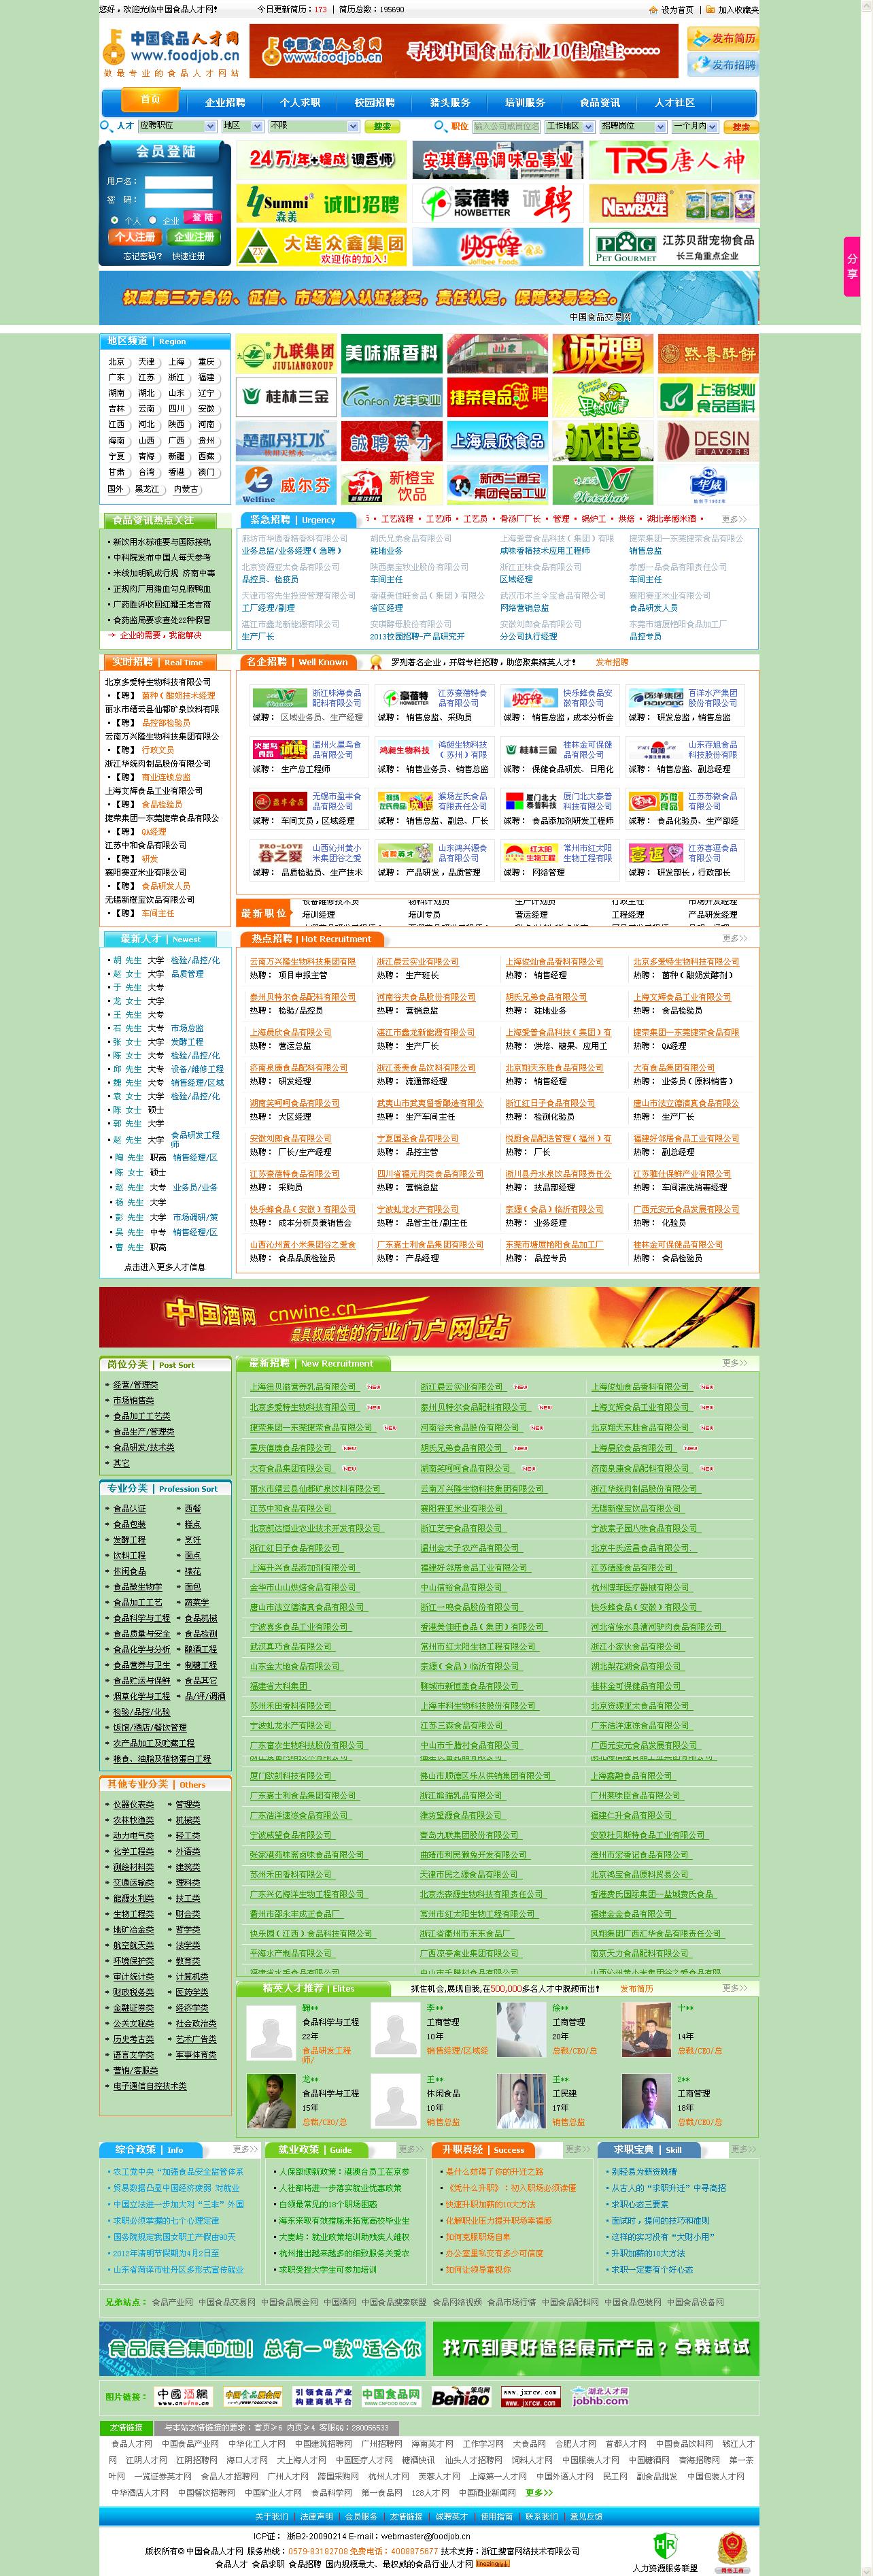Viewport: 873px width, 2576px height.
Task: Open the 企业招聘 navigation tab
Action: pyautogui.click(x=225, y=102)
